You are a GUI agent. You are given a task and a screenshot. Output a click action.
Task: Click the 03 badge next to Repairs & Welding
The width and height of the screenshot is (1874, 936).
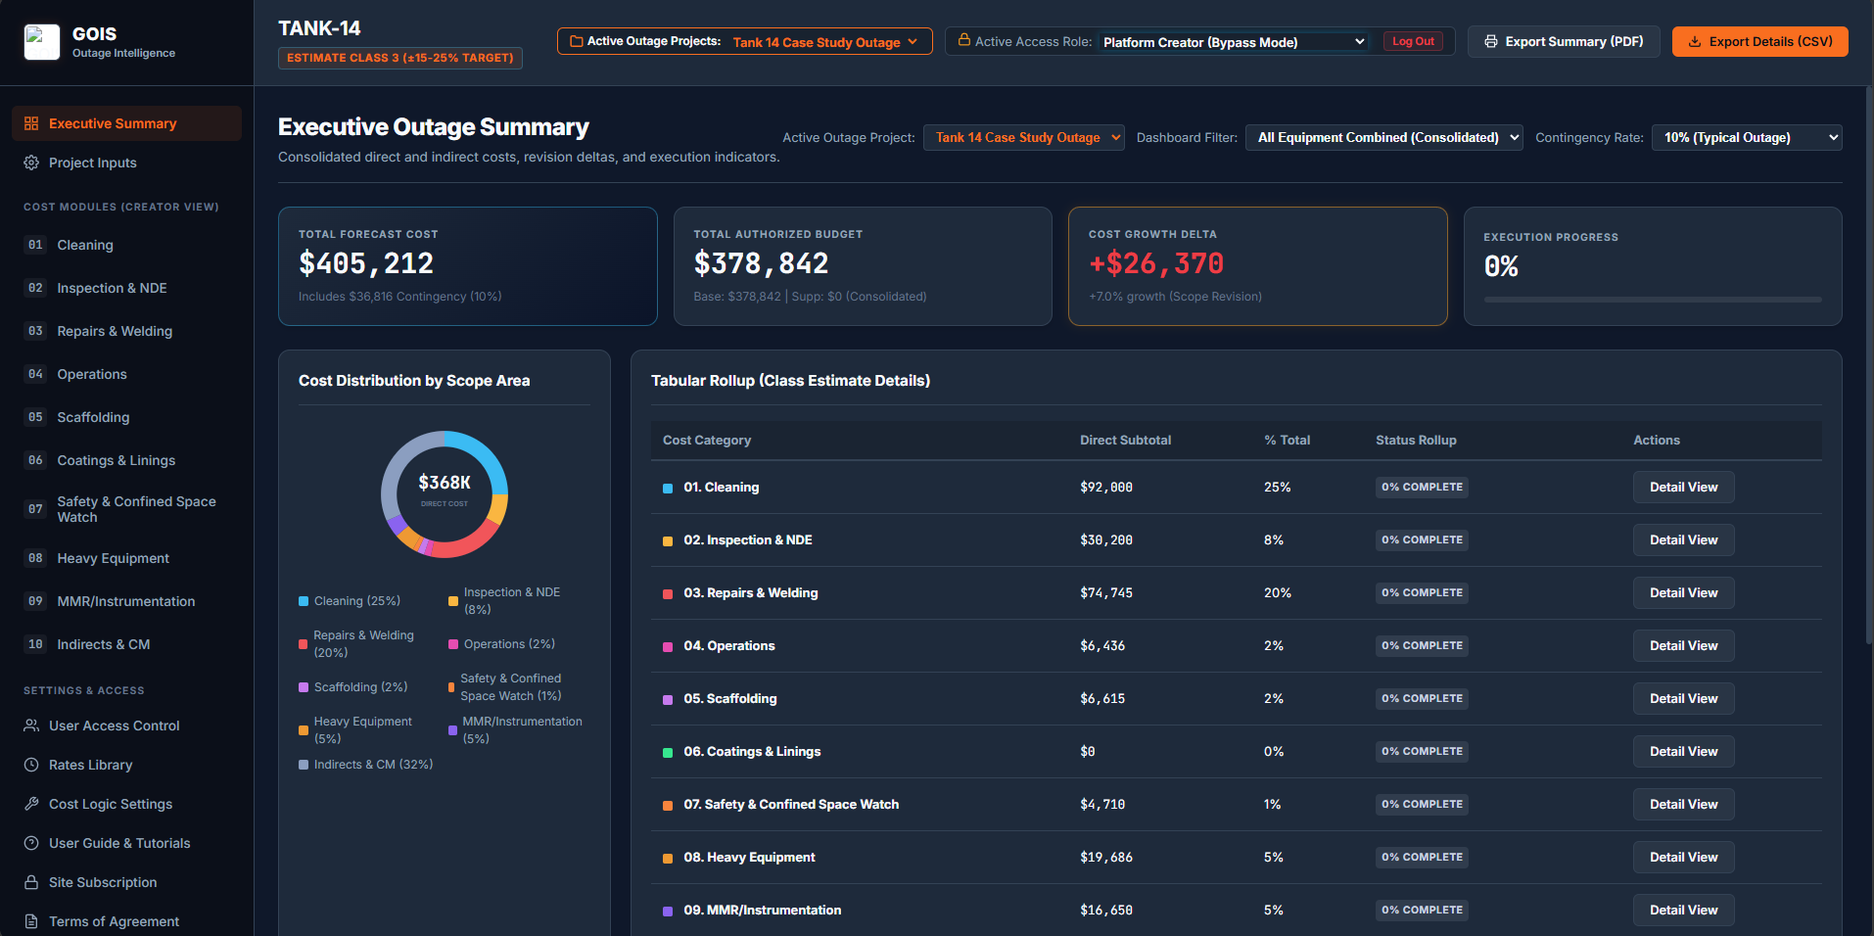click(35, 331)
